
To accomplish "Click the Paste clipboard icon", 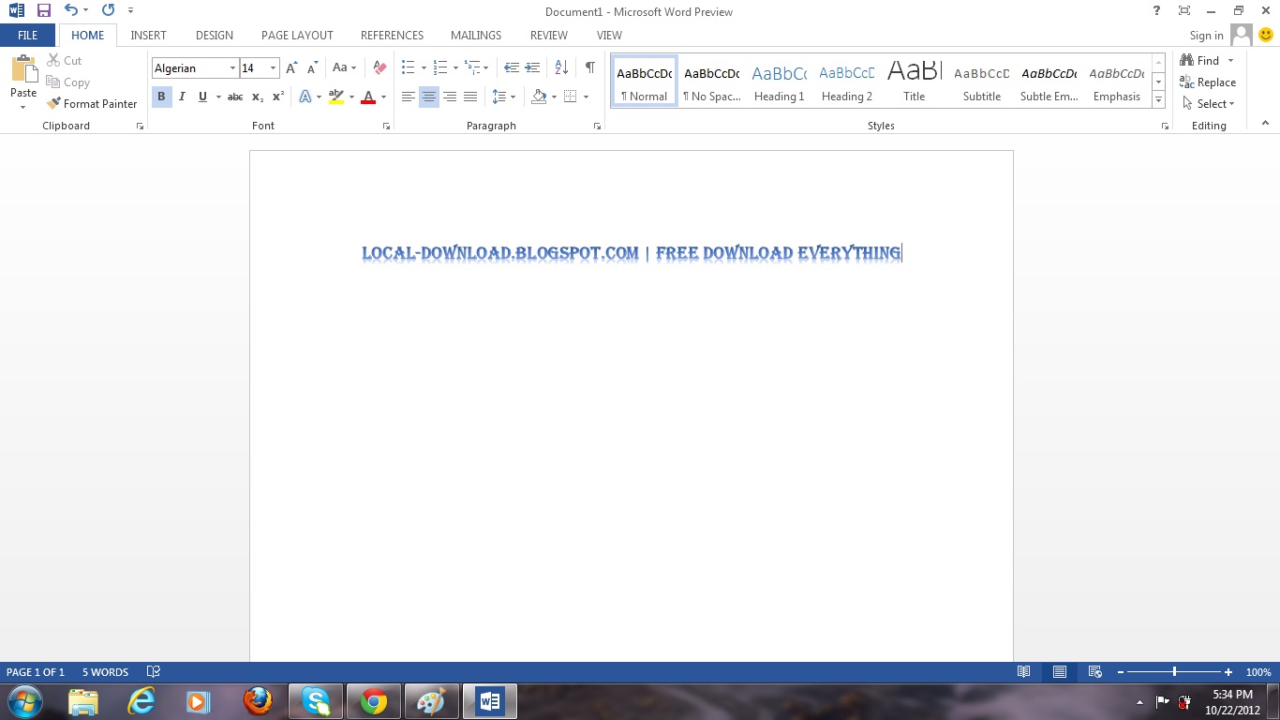I will click(23, 69).
